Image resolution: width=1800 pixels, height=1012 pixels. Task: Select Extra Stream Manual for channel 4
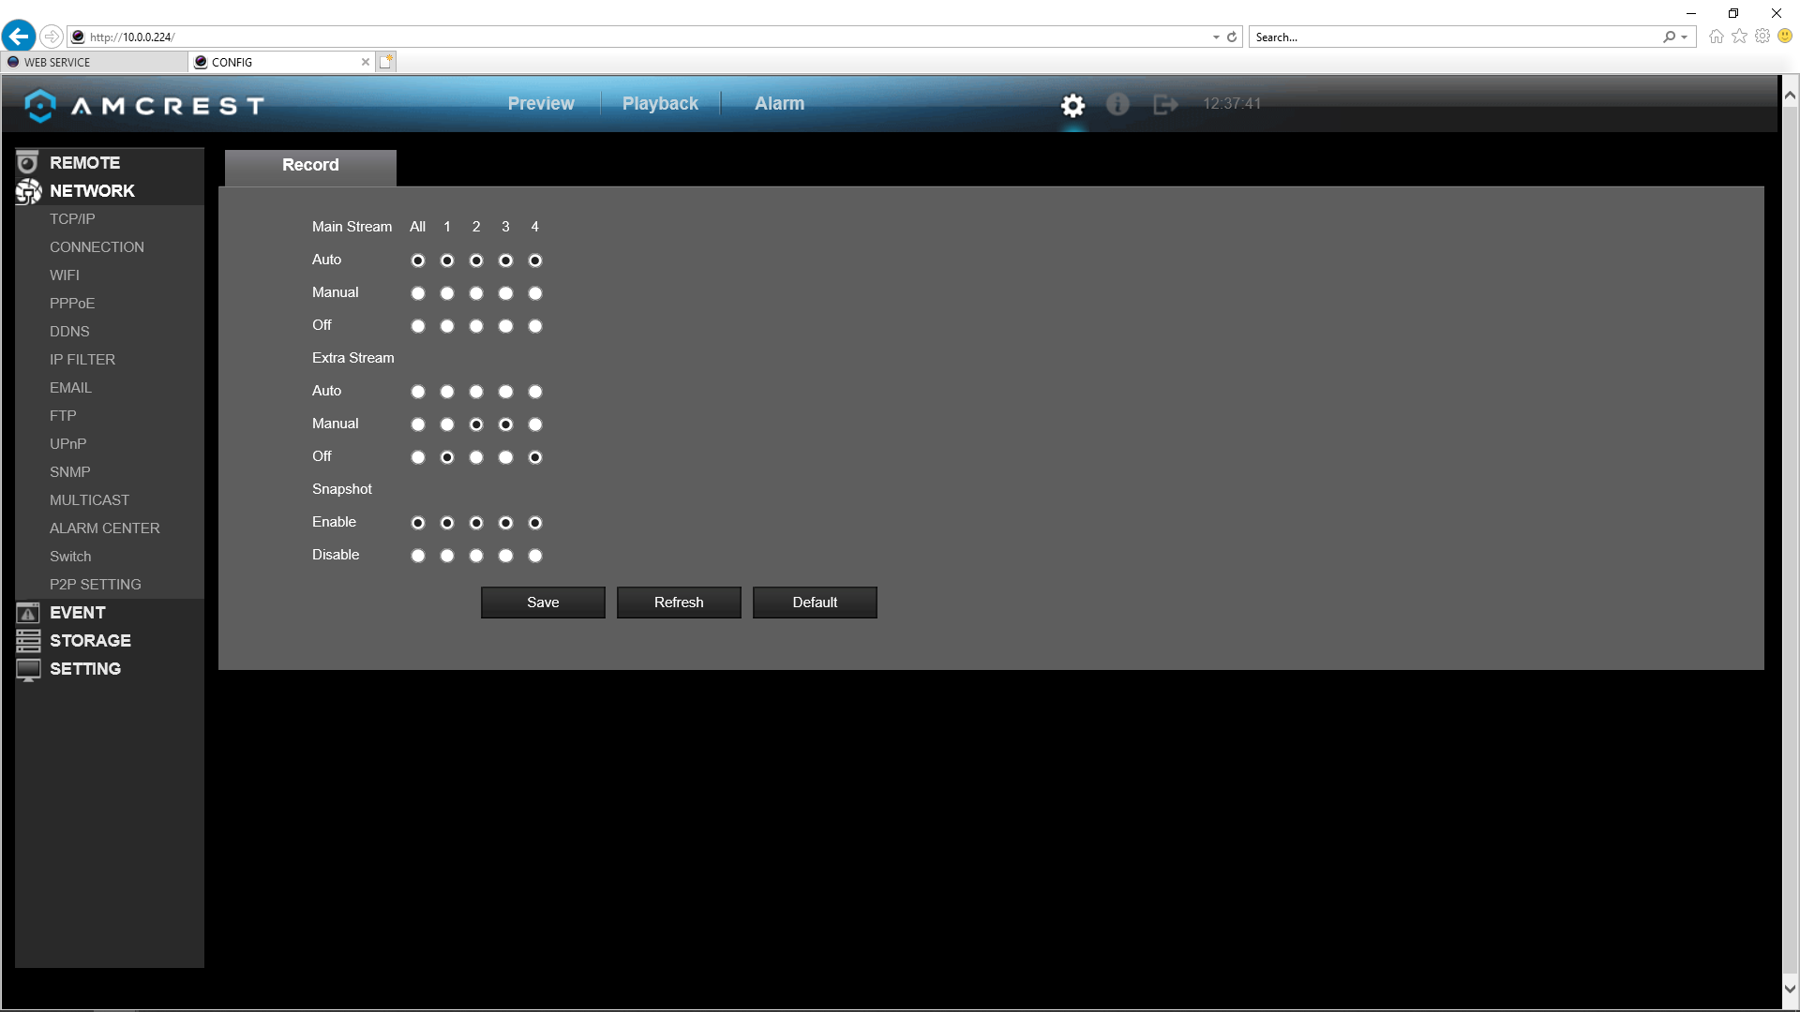coord(535,424)
